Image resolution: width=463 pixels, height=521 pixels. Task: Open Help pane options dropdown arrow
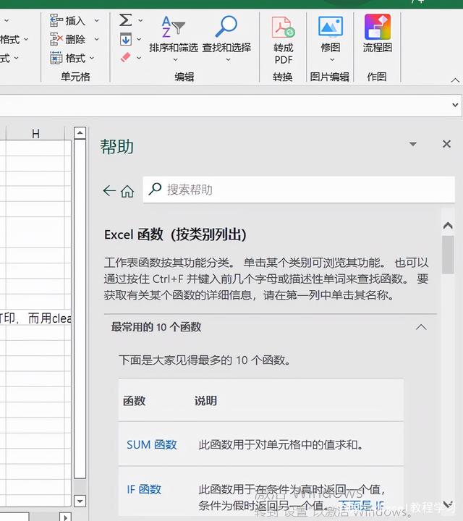click(413, 144)
